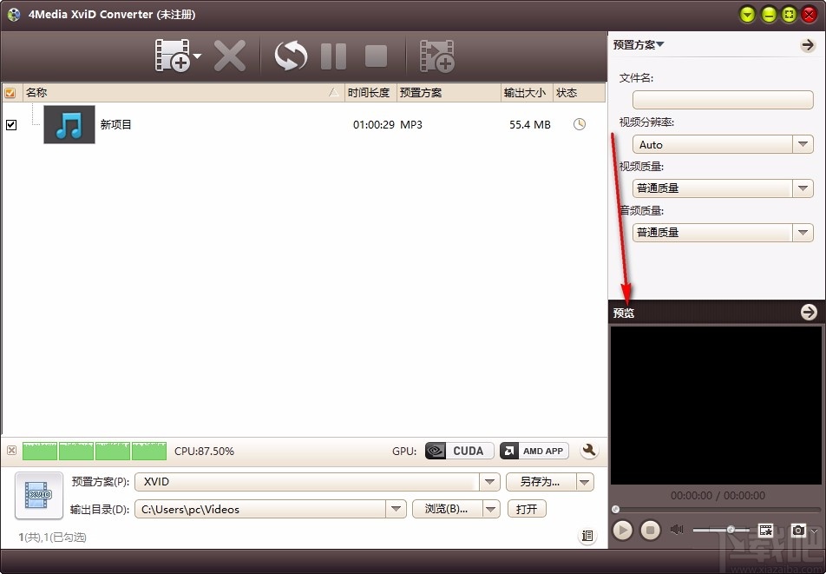The height and width of the screenshot is (574, 826).
Task: Click the merge/add-project icon on the toolbar
Action: [436, 55]
